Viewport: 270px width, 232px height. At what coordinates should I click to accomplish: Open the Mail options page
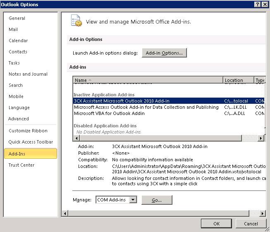pos(13,29)
